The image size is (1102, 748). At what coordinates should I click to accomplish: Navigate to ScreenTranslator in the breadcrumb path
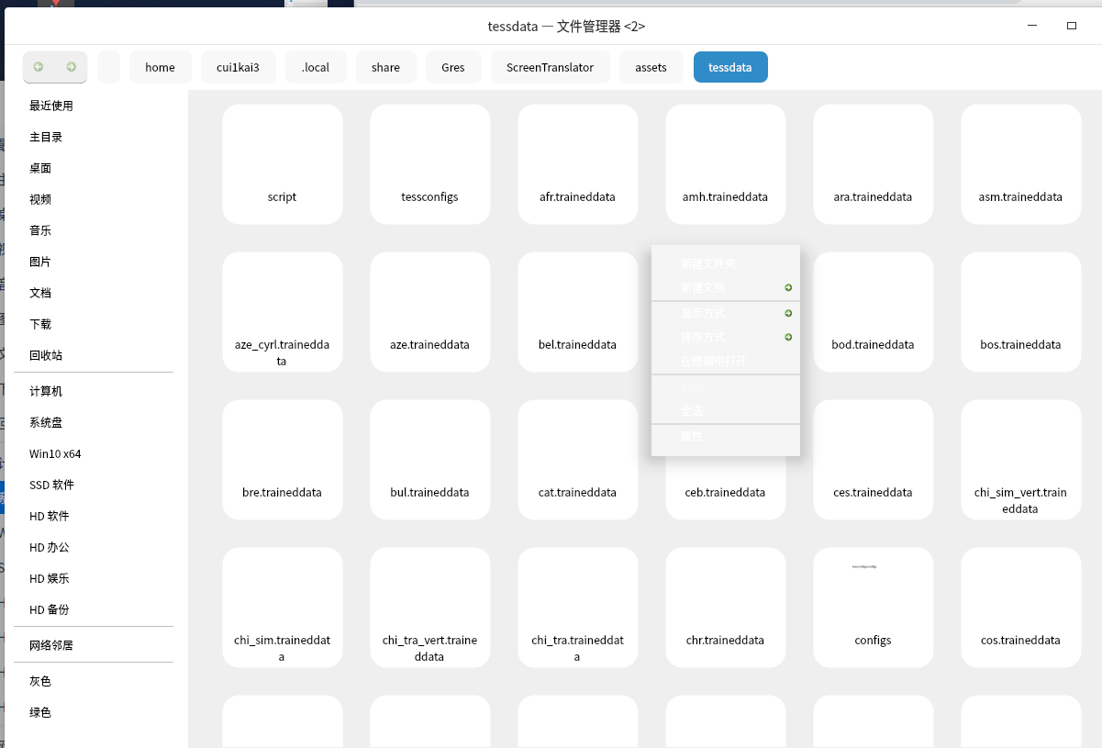point(550,67)
